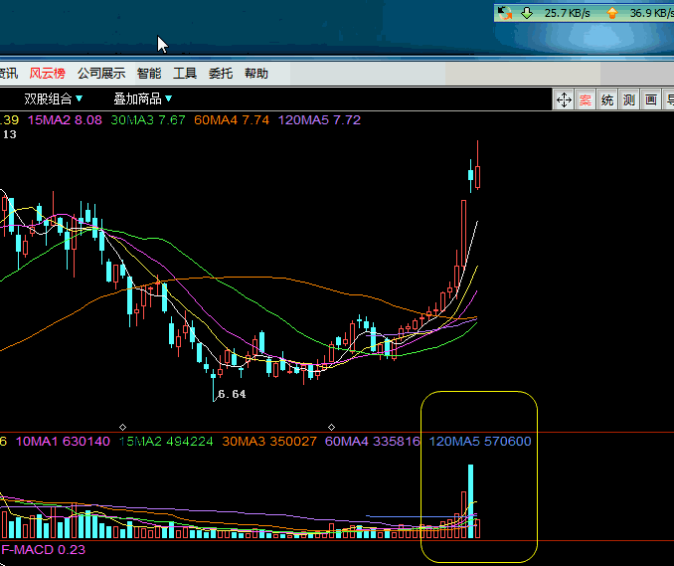Open the 工具 menu
The width and height of the screenshot is (674, 566).
coord(184,74)
